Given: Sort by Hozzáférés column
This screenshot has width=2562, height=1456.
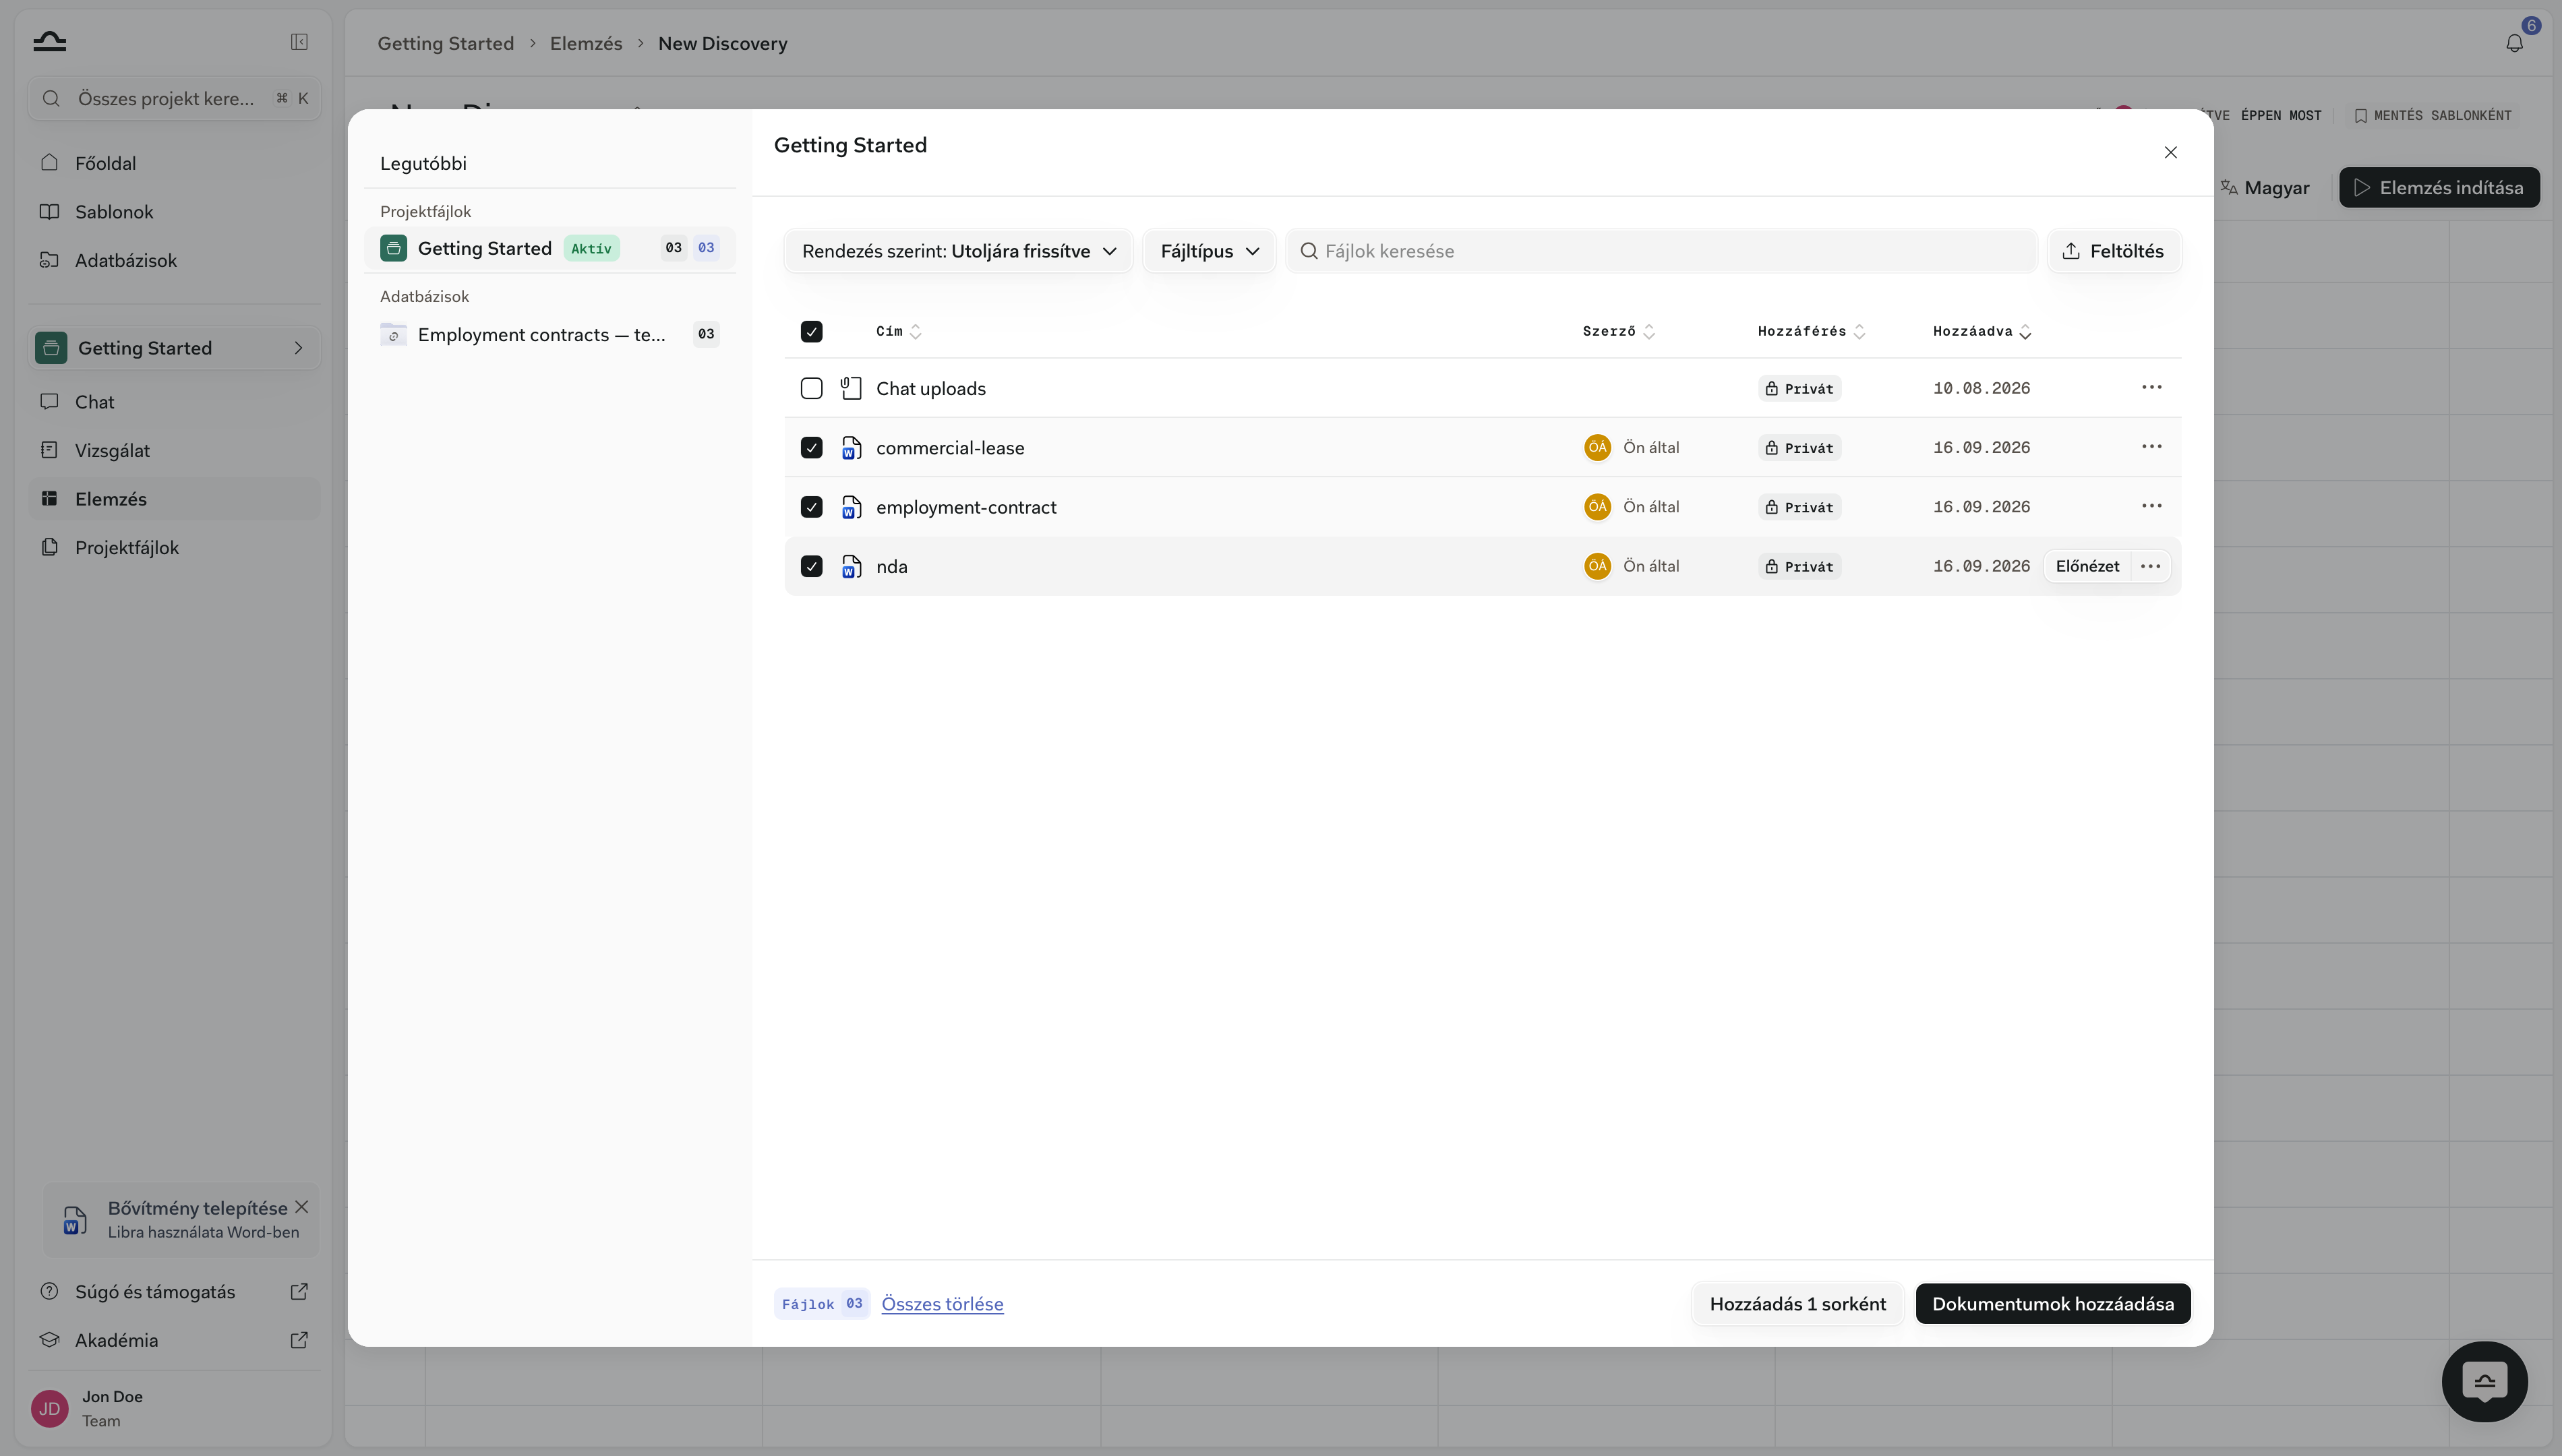Looking at the screenshot, I should [1811, 331].
